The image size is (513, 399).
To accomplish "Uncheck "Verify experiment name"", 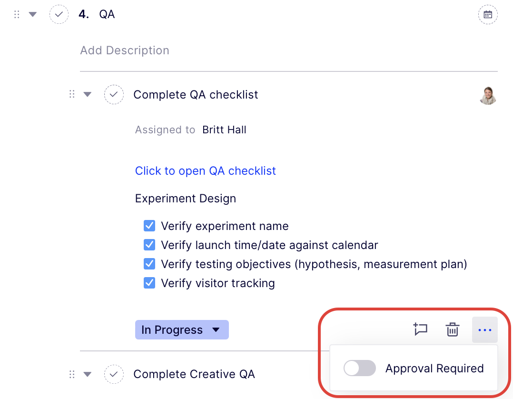I will tap(149, 226).
